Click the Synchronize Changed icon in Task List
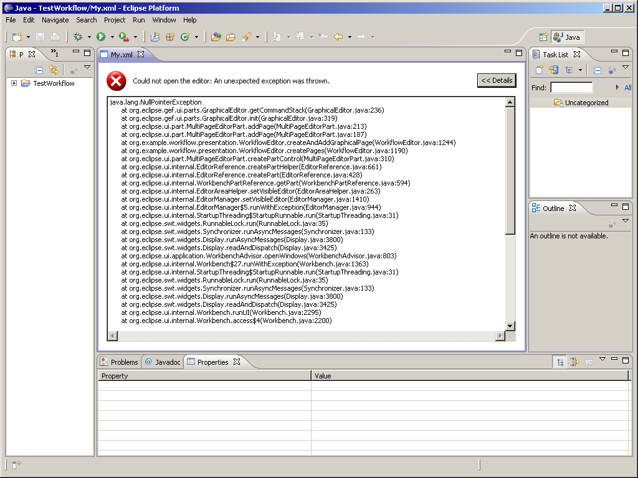Viewport: 638px width, 478px height. point(553,70)
